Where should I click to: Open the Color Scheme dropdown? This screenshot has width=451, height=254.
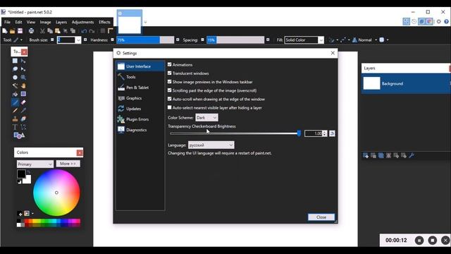coord(206,118)
